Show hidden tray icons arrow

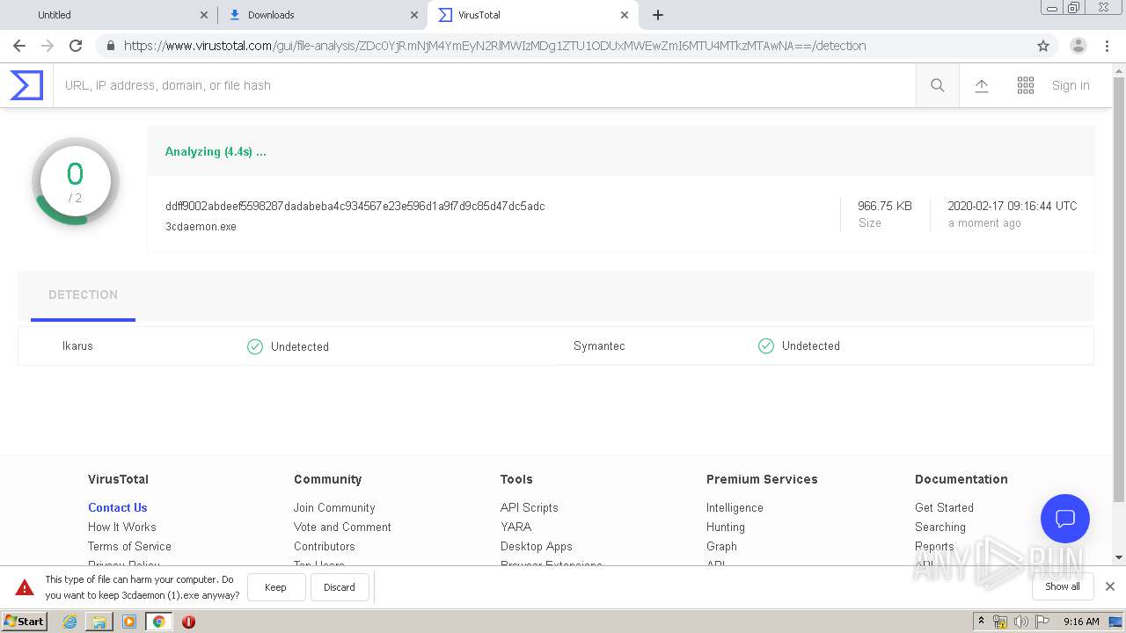981,622
